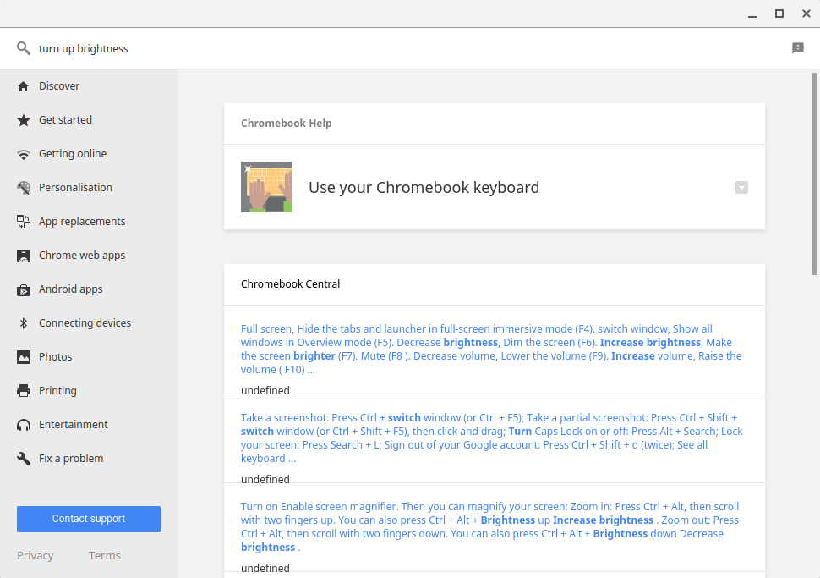Click the Printing printer icon
The image size is (820, 578).
(x=23, y=391)
